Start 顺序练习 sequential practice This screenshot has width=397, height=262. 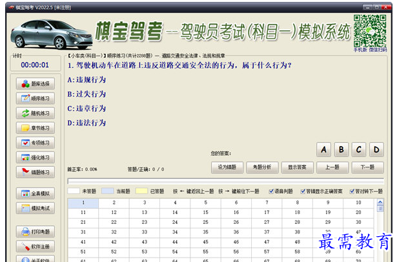tap(36, 98)
